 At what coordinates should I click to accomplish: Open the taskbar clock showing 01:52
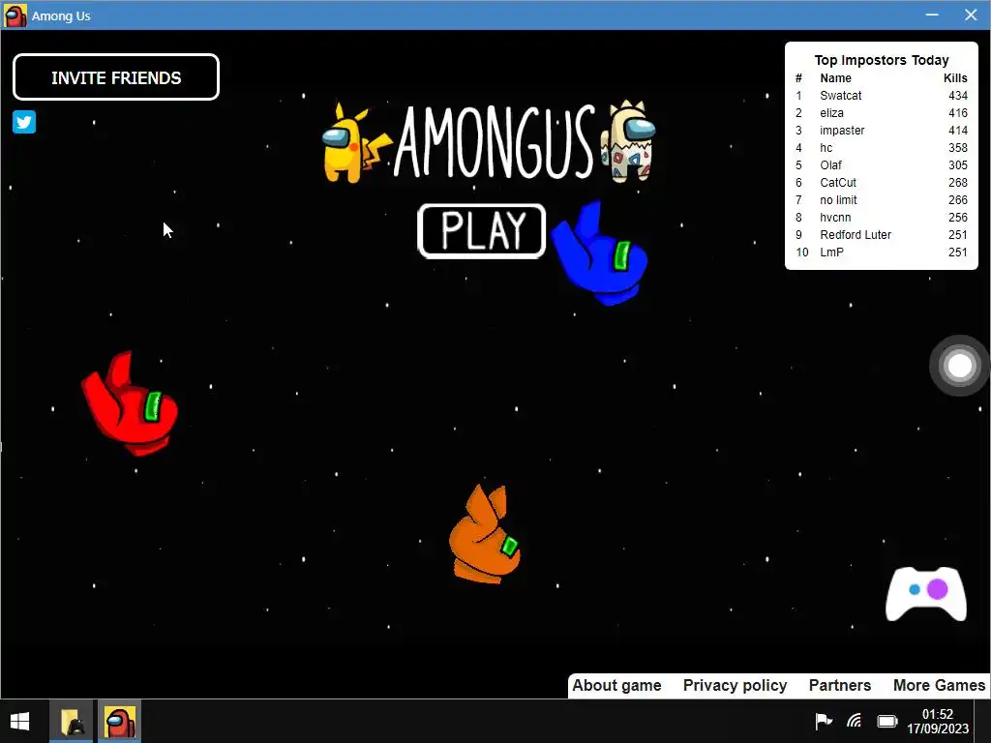[937, 721]
